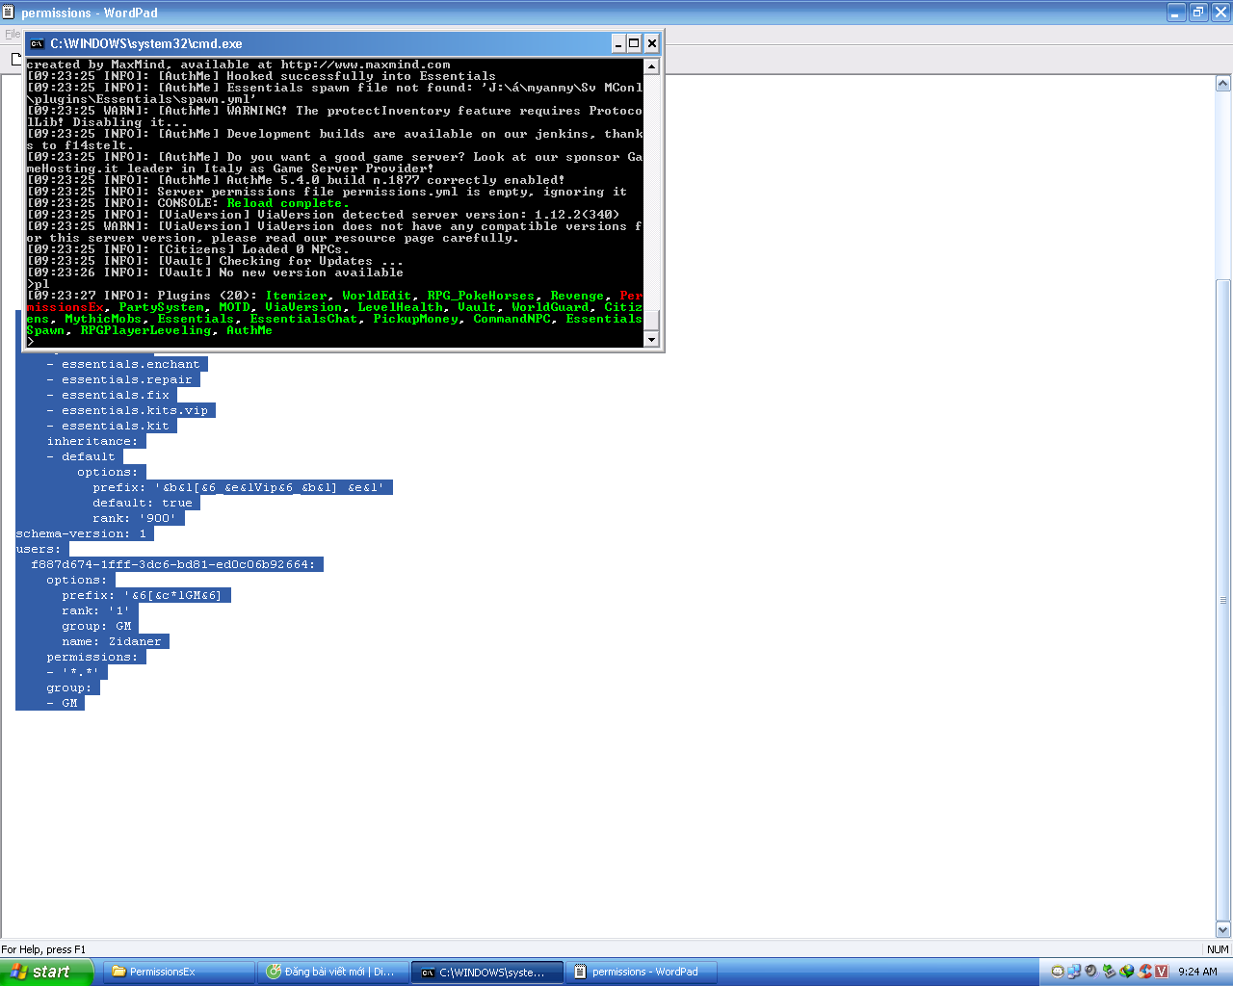Click MythicMobs in the plugin list
Image resolution: width=1233 pixels, height=986 pixels.
point(103,319)
